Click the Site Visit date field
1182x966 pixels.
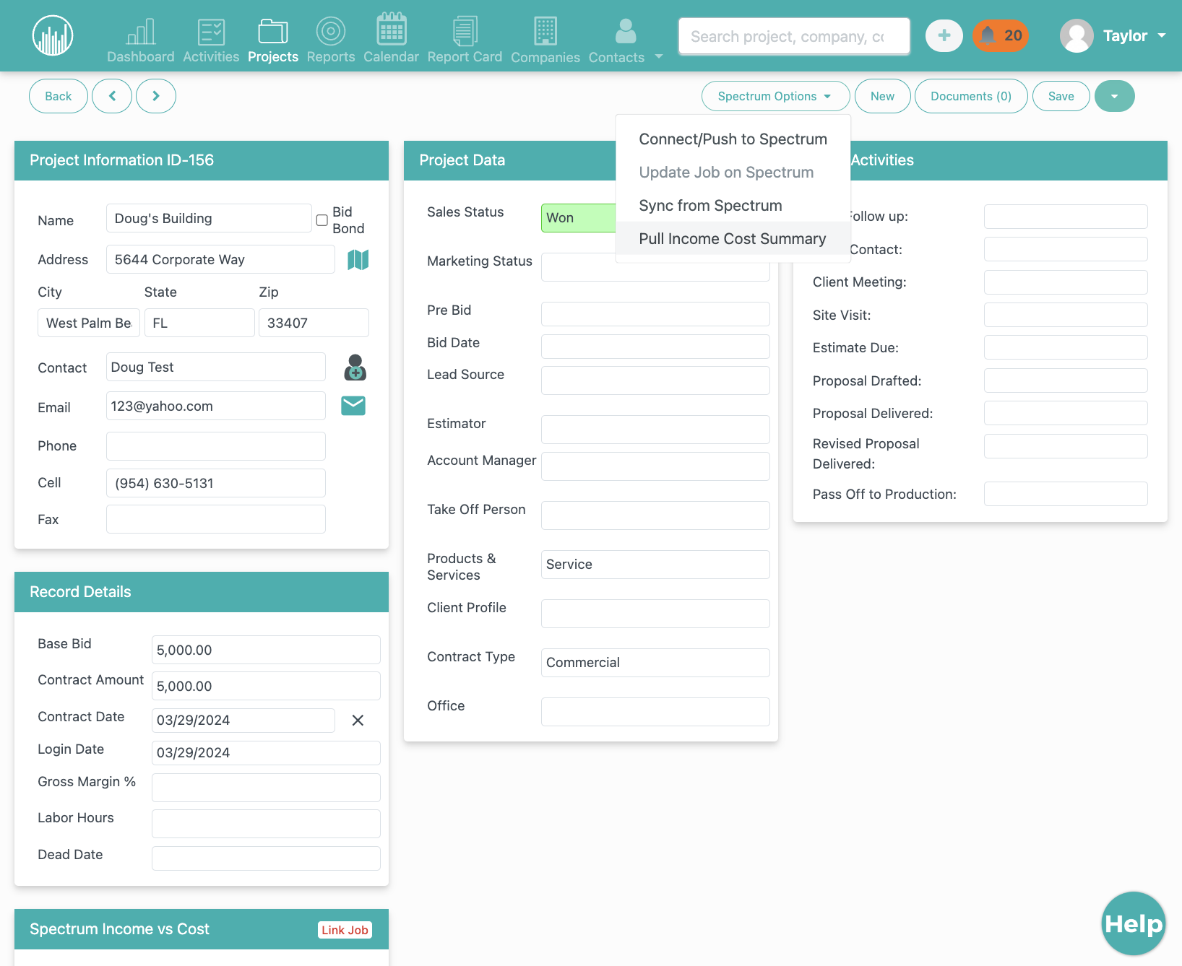[1066, 315]
